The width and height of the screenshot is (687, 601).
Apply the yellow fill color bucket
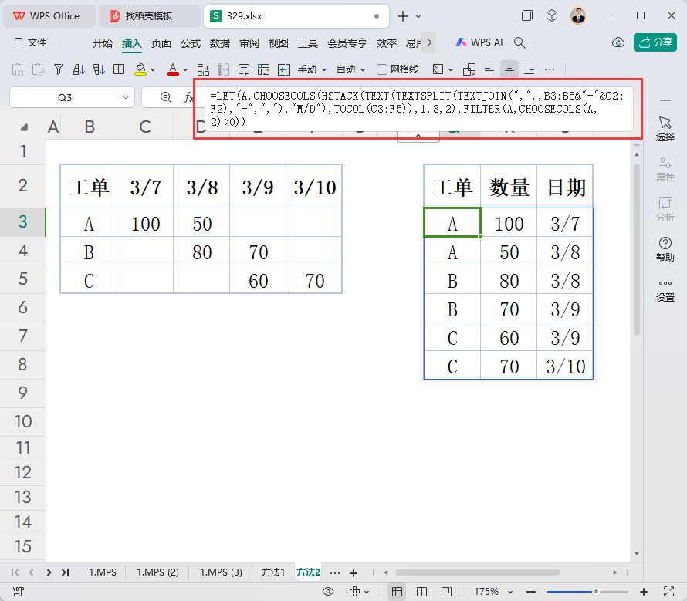coord(140,69)
